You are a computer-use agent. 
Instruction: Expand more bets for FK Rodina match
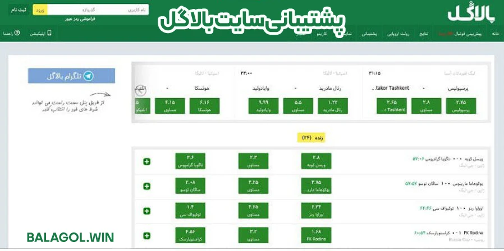[x=146, y=236]
